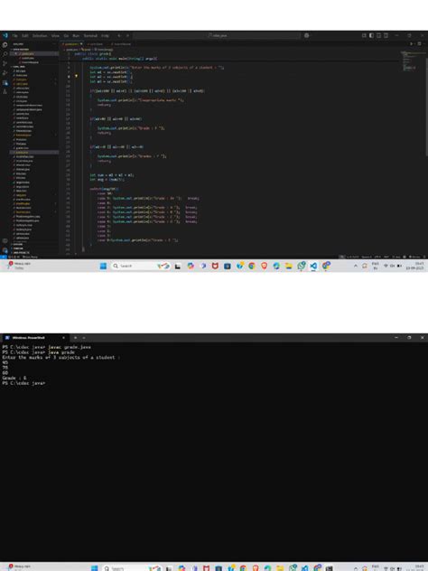Open the Source Control view
The height and width of the screenshot is (571, 428).
tap(5, 63)
